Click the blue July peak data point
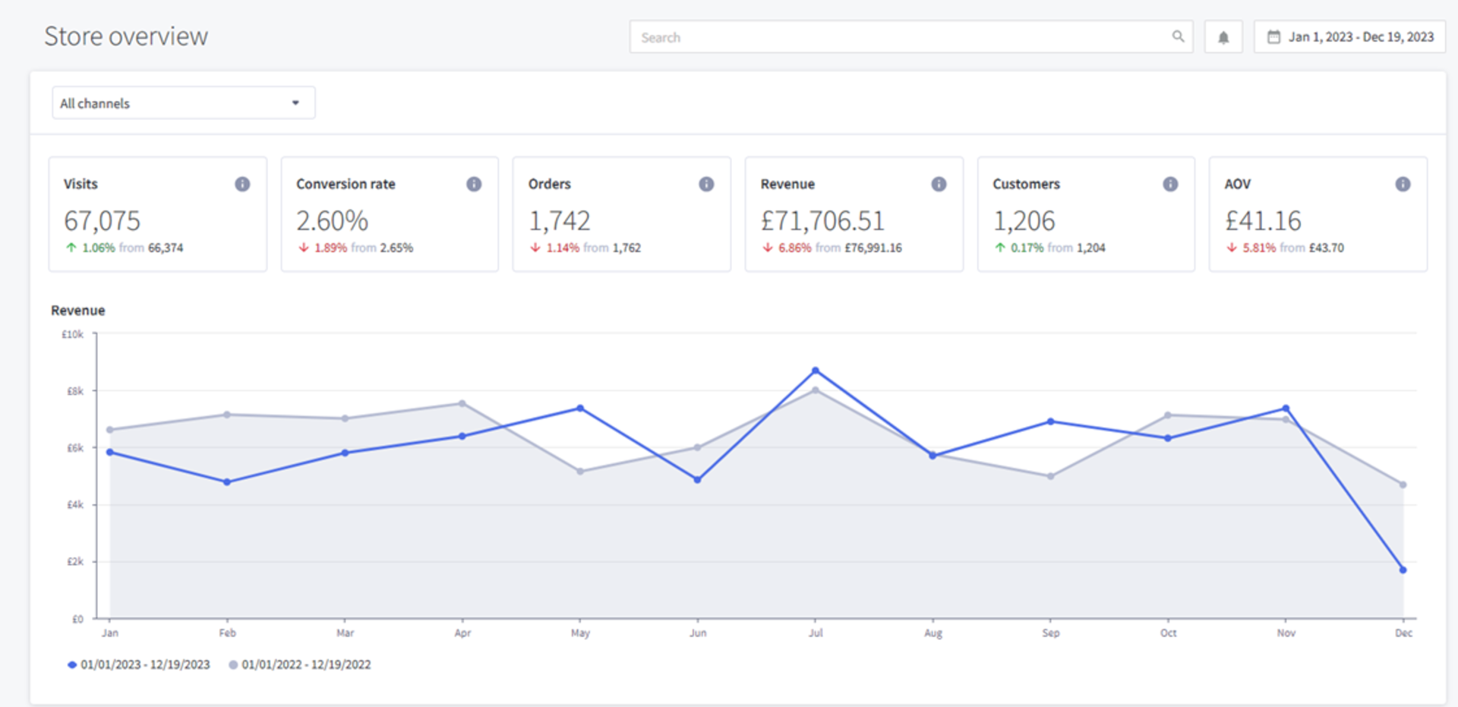Image resolution: width=1458 pixels, height=707 pixels. pos(815,371)
